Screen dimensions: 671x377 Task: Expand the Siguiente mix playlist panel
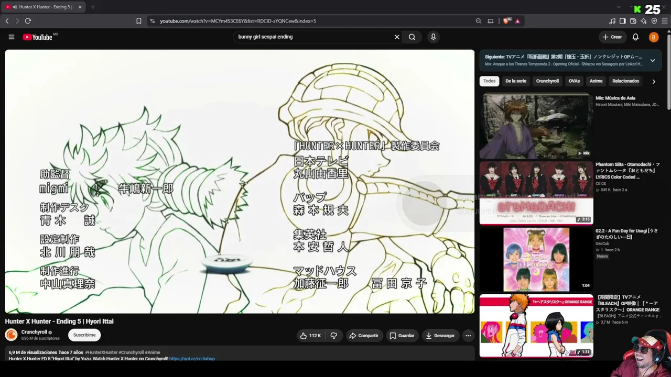coord(653,60)
